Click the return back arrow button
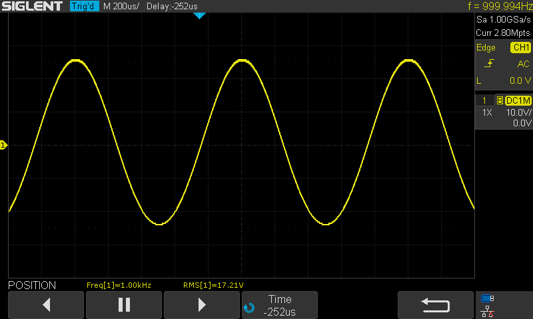Image resolution: width=533 pixels, height=319 pixels. click(436, 305)
